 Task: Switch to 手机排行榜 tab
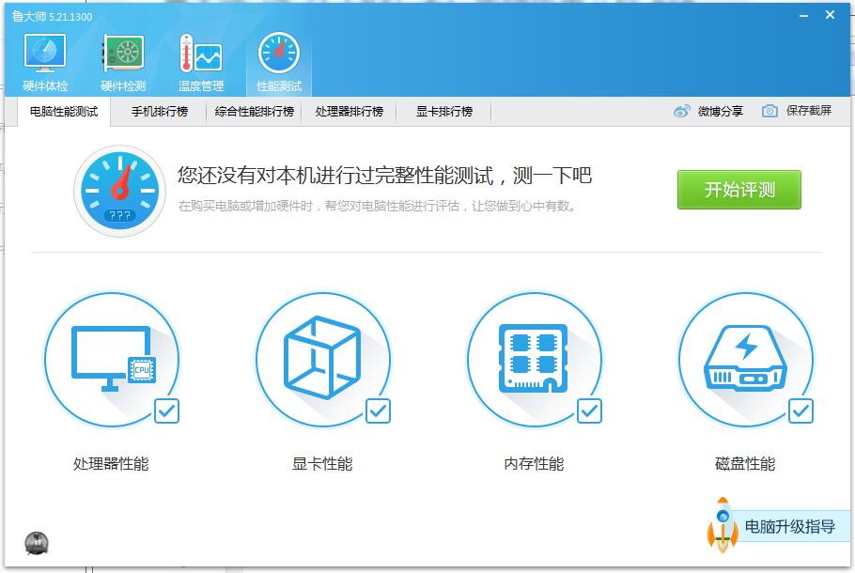(159, 112)
